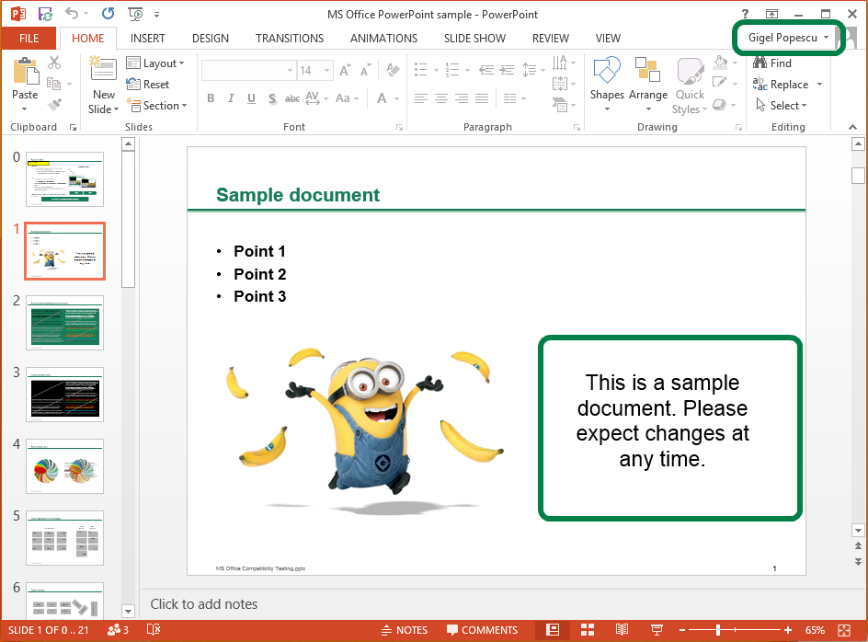Increase font size with large A icon
This screenshot has width=868, height=642.
(345, 70)
